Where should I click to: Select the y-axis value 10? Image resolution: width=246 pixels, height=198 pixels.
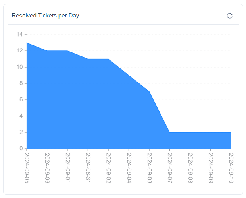19,67
